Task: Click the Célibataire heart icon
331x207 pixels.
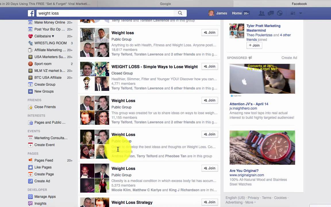Action: (30, 36)
